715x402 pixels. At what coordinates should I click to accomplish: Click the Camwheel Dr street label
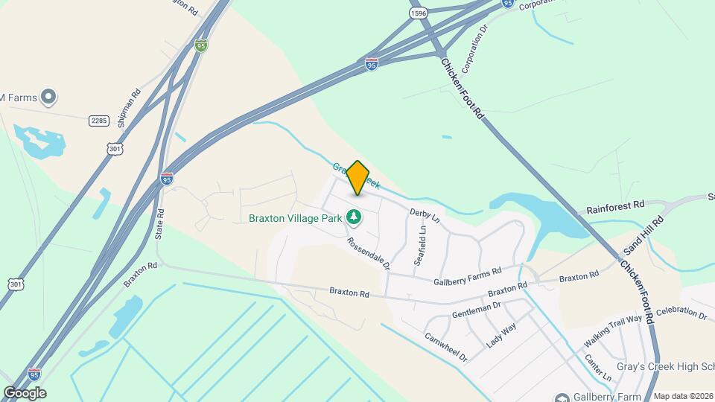coord(446,348)
